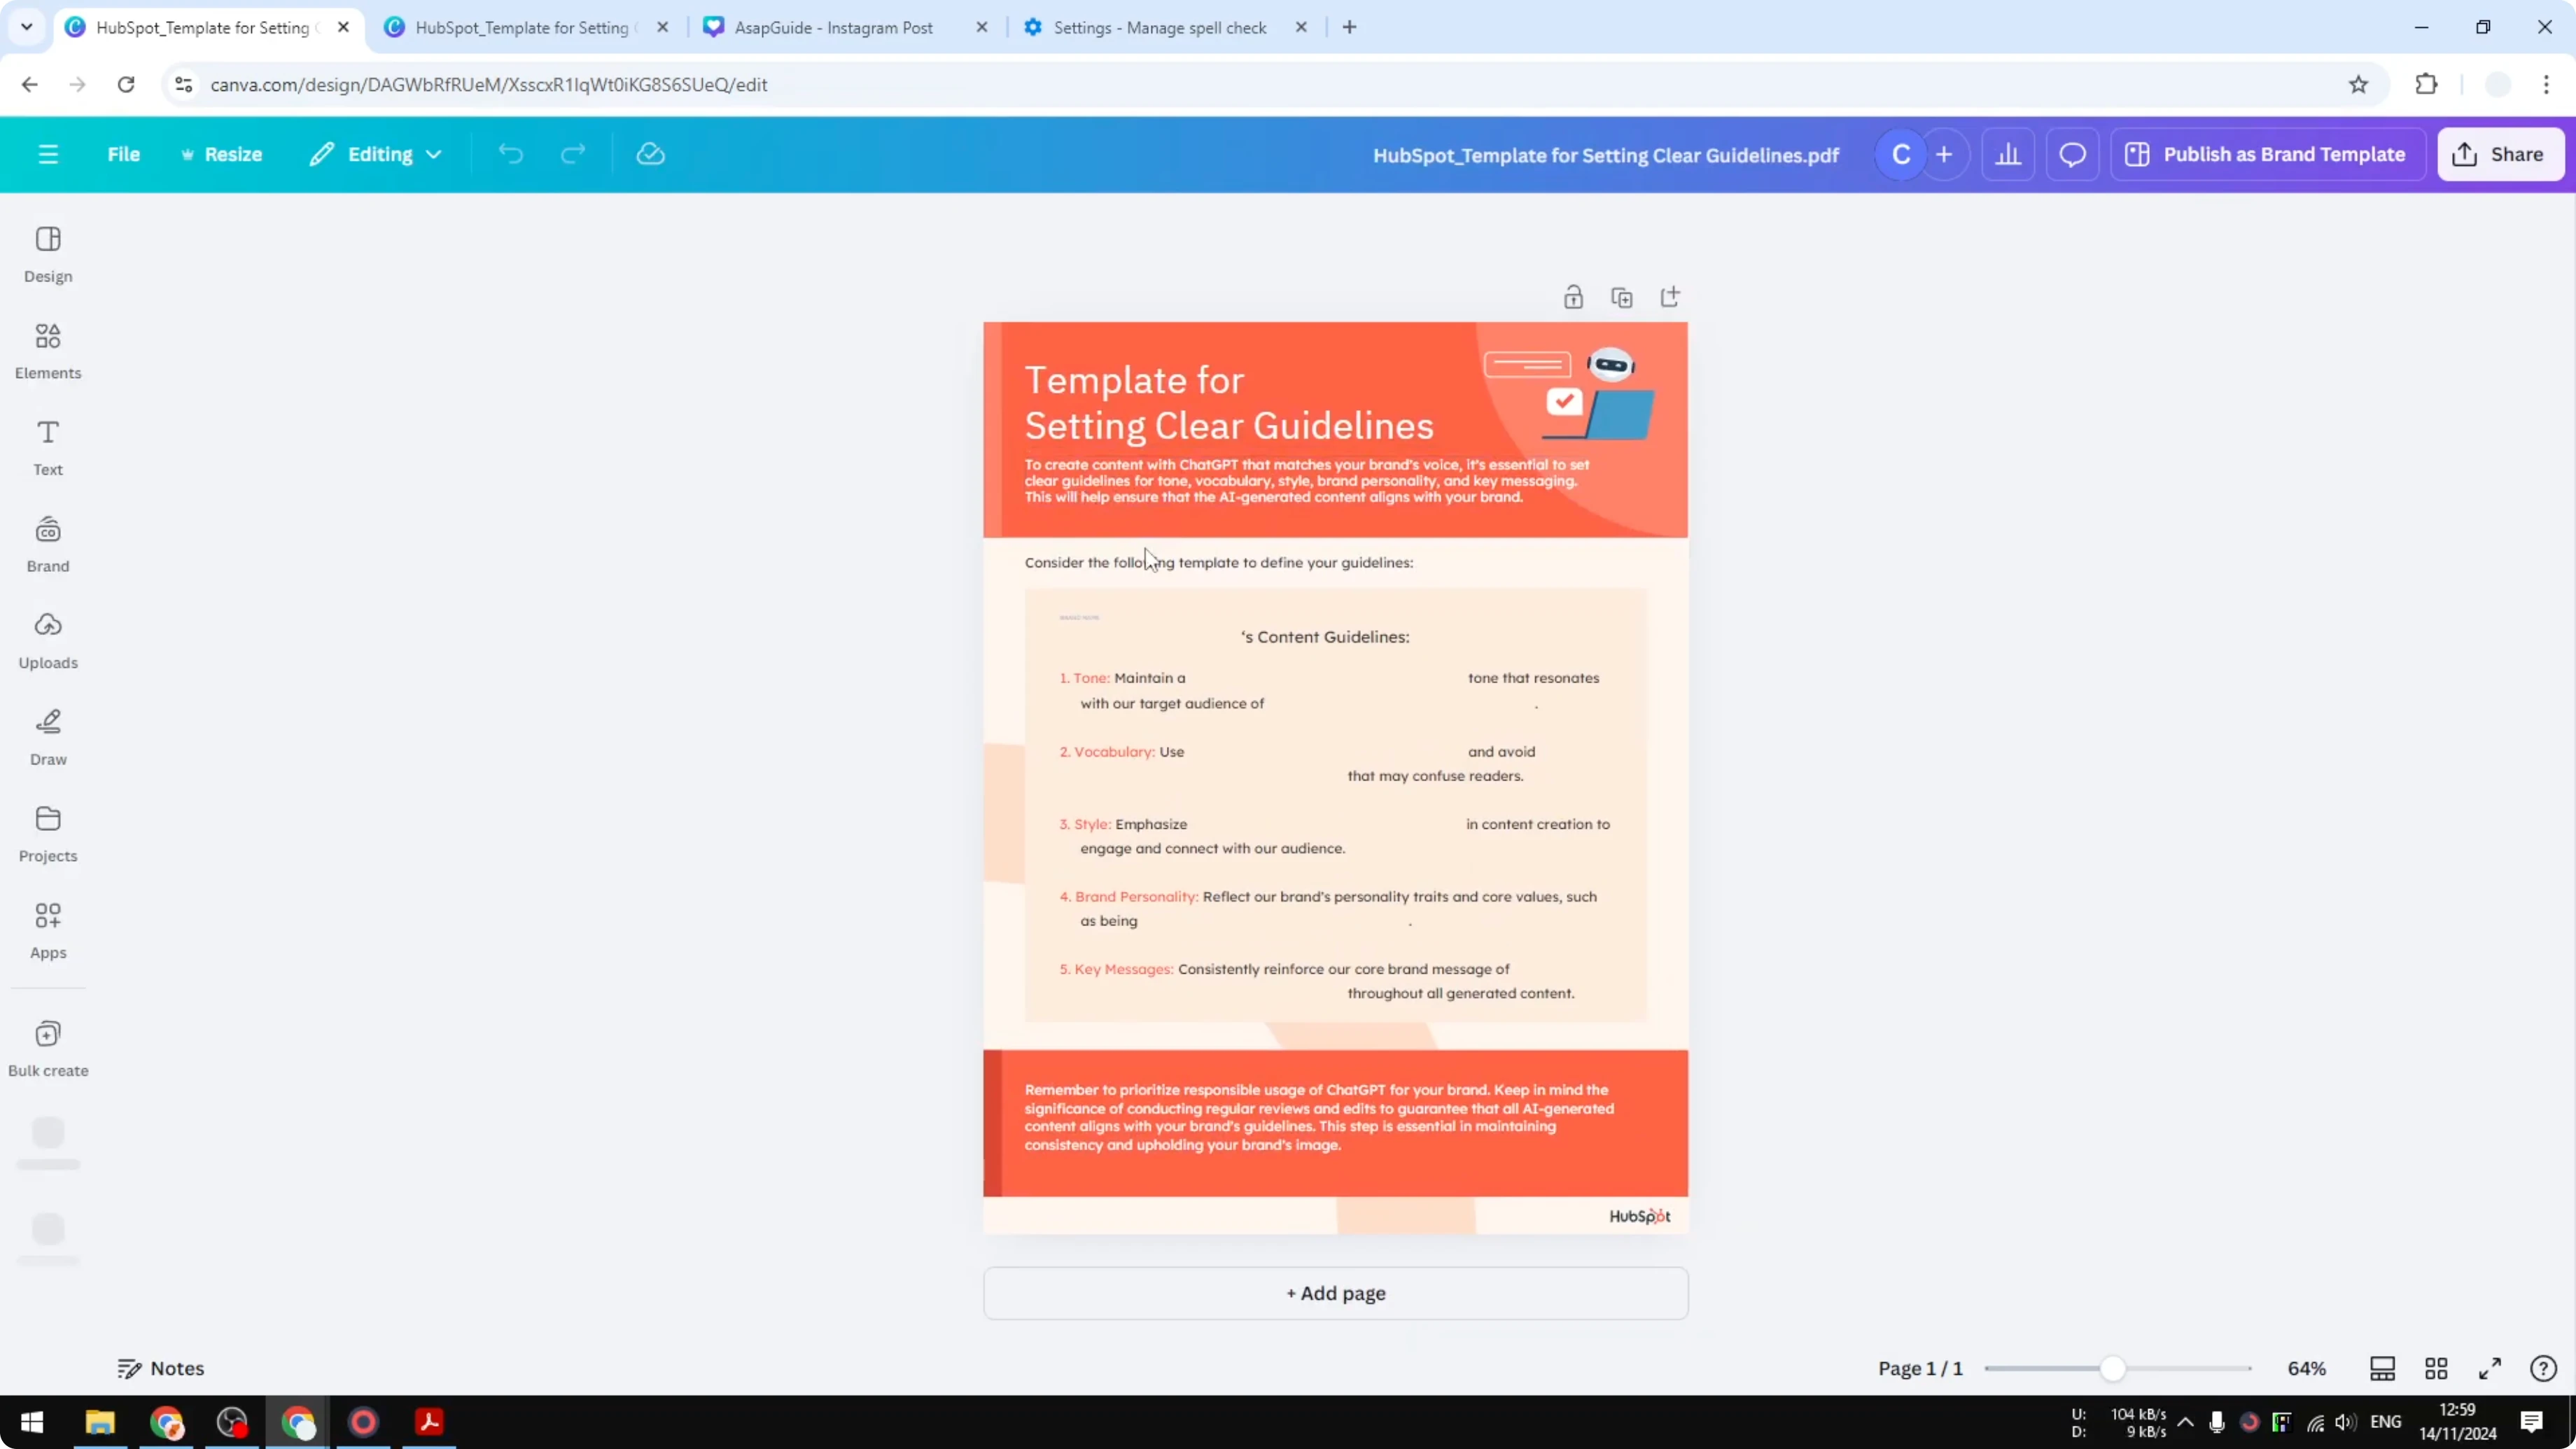Open the File menu
Viewport: 2576px width, 1449px height.
coord(124,154)
